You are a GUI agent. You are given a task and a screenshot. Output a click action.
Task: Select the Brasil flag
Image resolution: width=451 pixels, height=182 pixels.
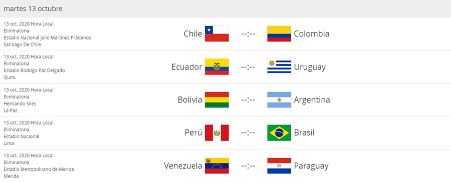(x=279, y=132)
